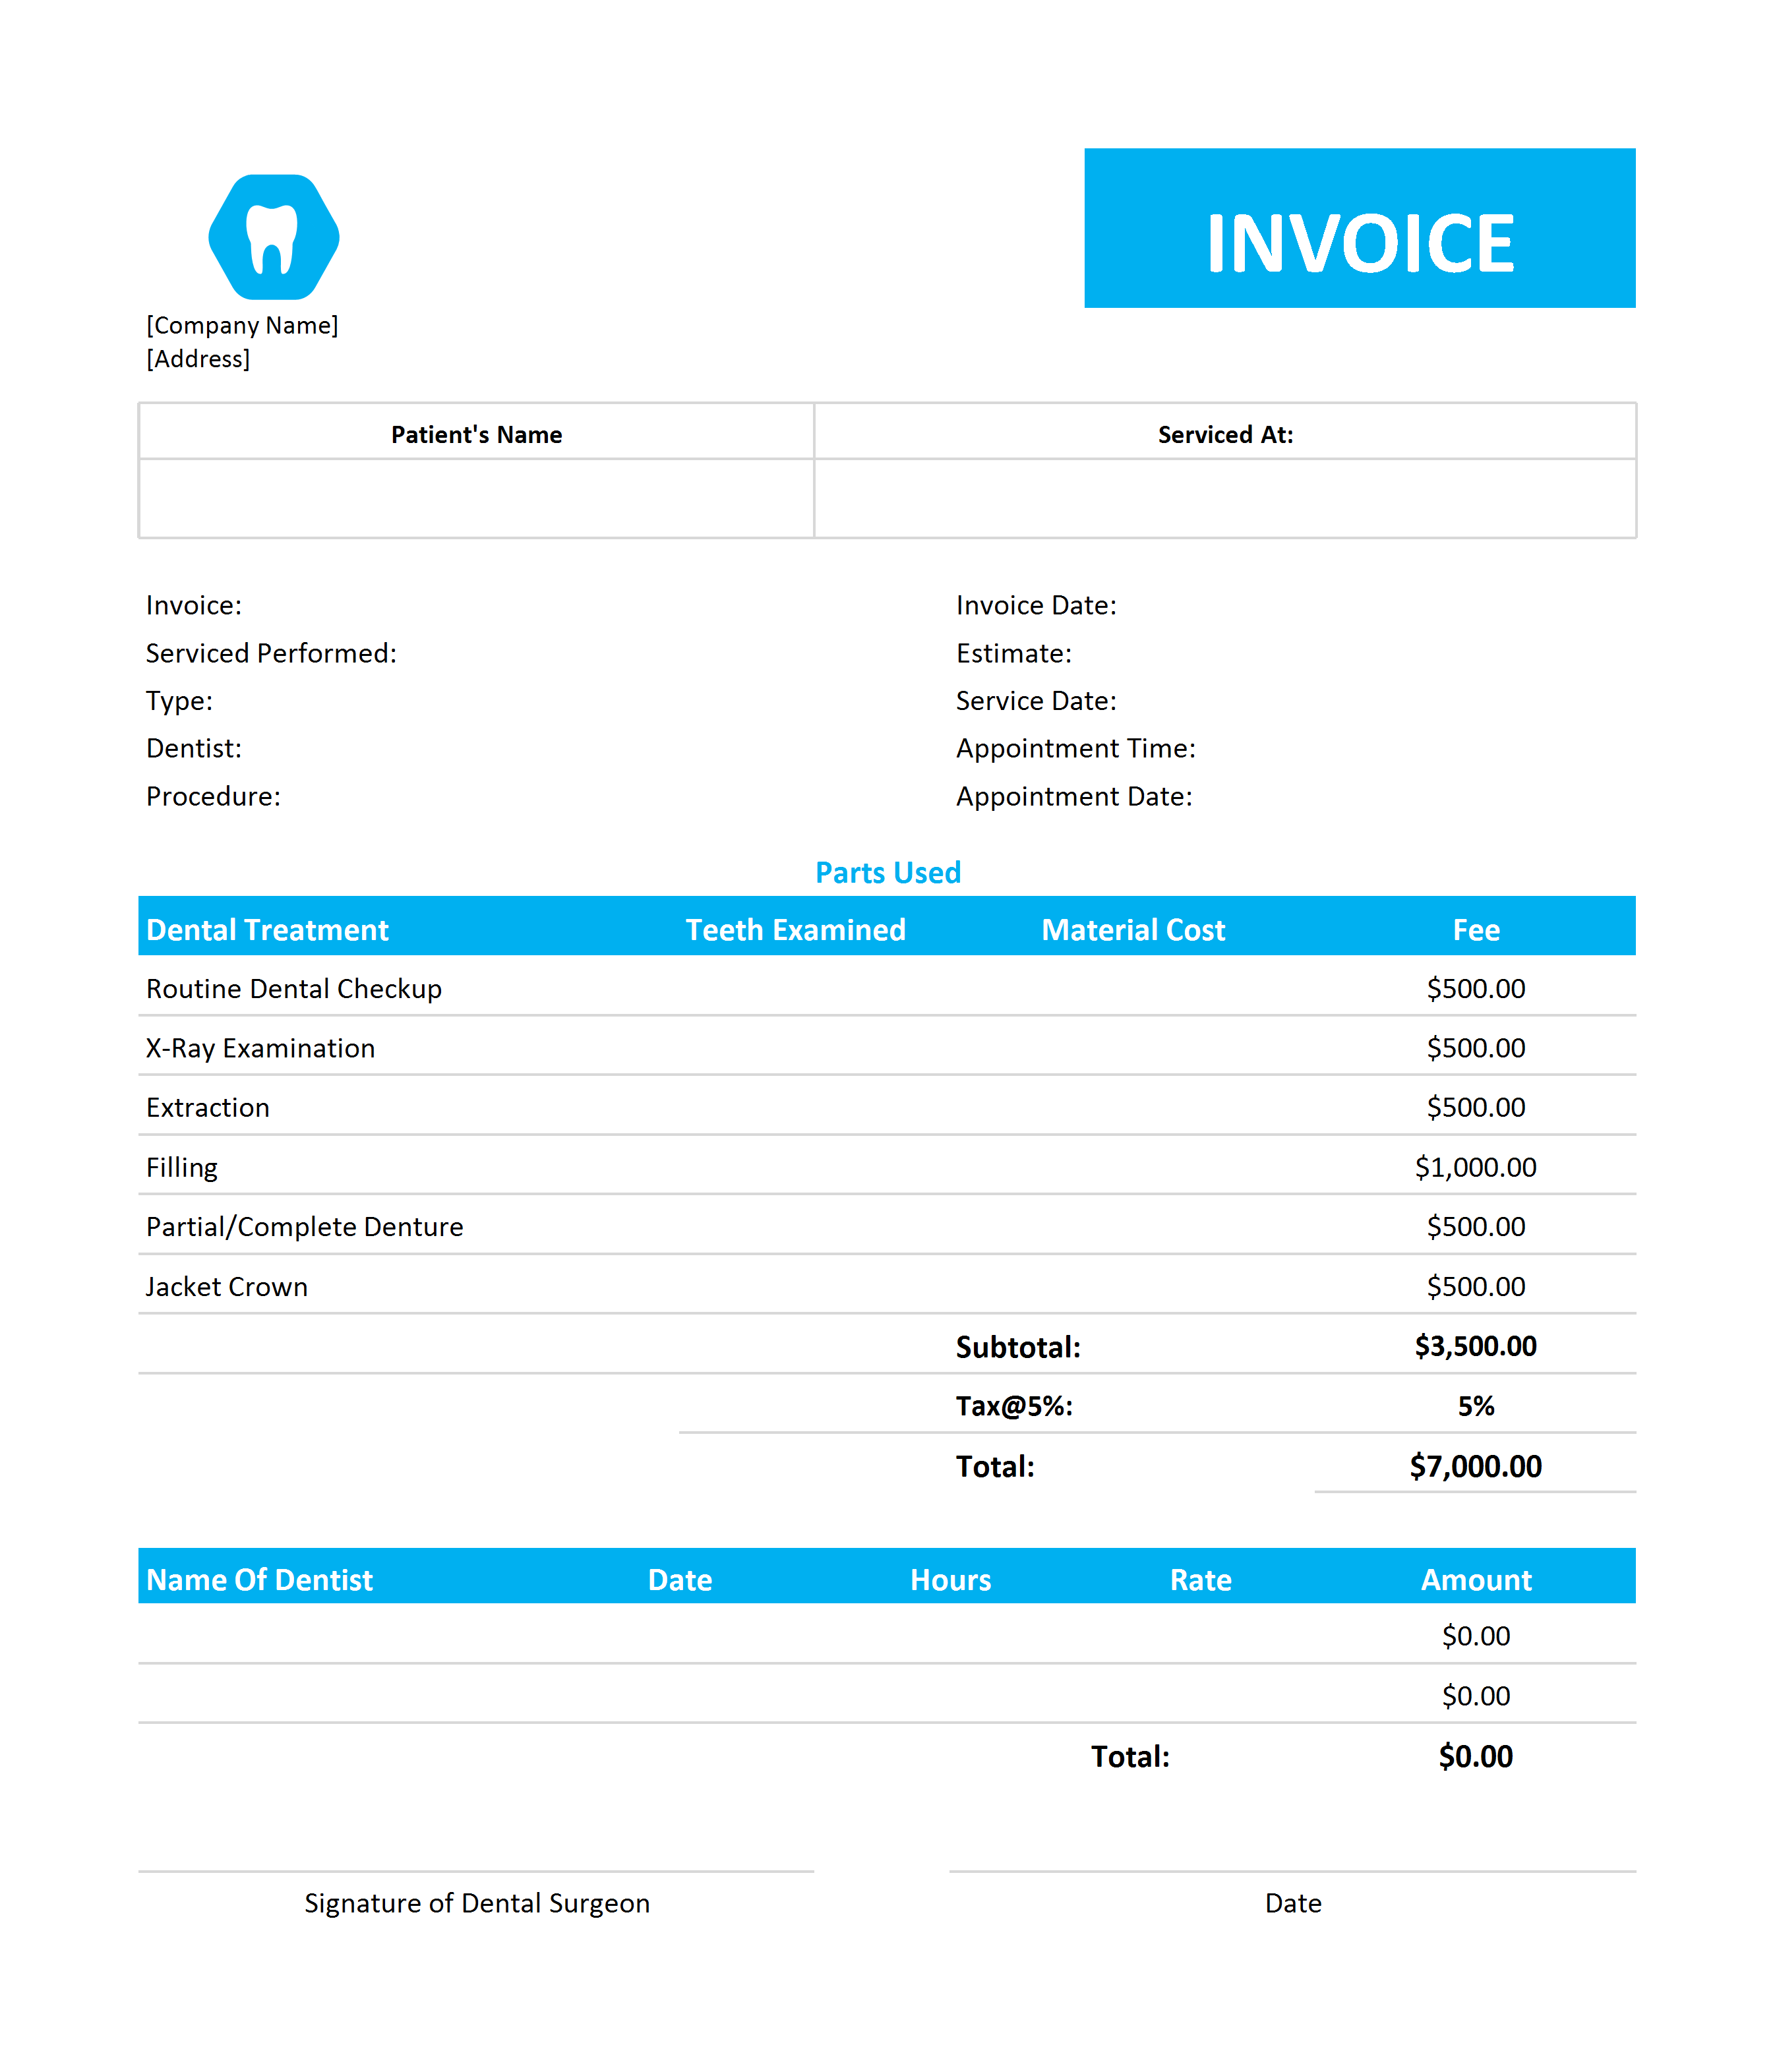
Task: Click the Type: label
Action: [x=179, y=701]
